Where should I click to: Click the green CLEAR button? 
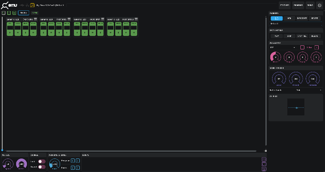35,13
